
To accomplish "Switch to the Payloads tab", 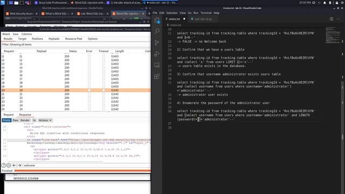I will [54, 39].
